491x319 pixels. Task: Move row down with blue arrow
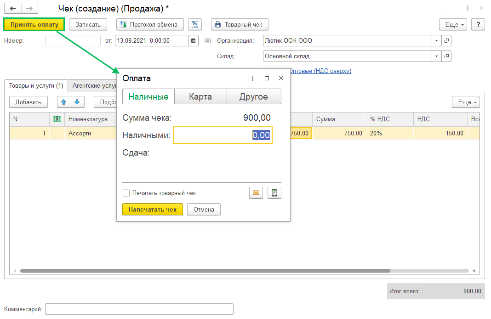(x=77, y=102)
